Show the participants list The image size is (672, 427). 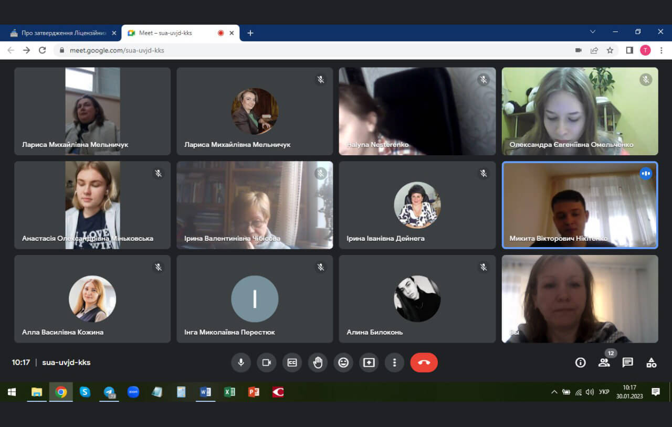click(x=604, y=362)
